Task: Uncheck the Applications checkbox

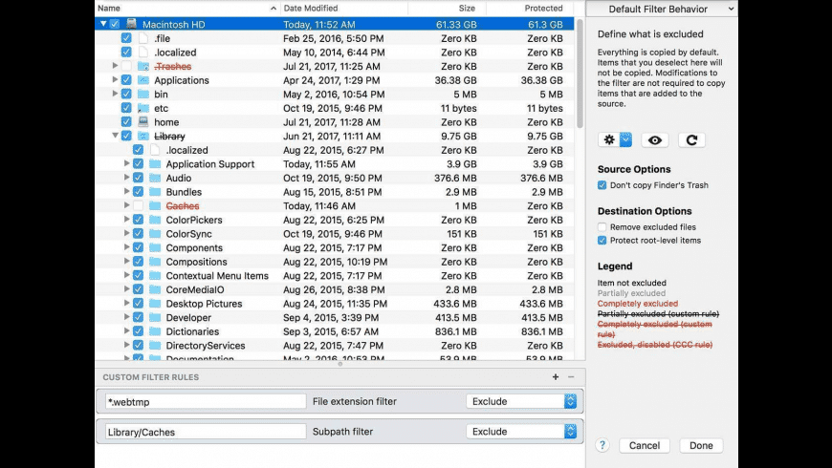Action: [x=126, y=80]
